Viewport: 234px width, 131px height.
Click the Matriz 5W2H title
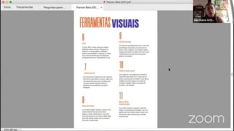tap(124, 102)
